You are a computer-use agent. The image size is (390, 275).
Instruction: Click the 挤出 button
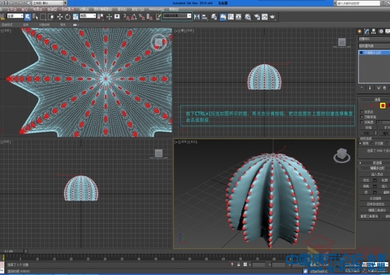[x=366, y=180]
